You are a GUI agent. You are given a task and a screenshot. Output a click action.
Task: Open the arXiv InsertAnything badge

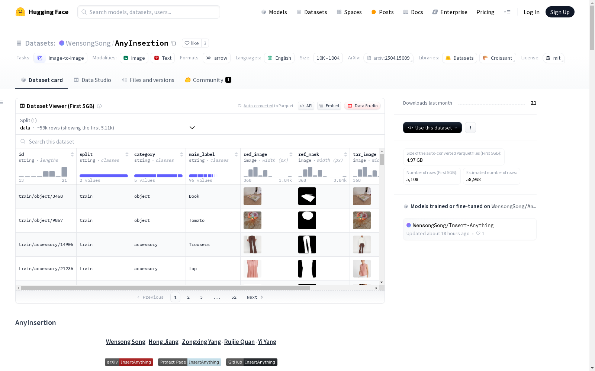point(129,362)
